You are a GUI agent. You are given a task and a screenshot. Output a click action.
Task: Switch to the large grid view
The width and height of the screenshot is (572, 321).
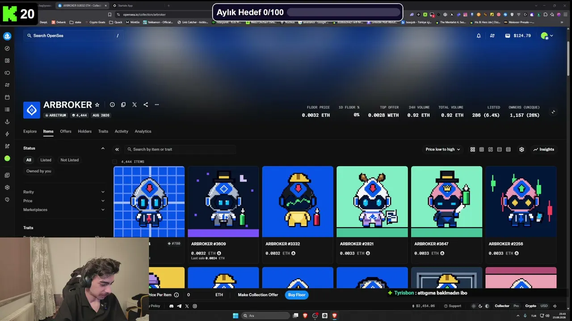pos(472,149)
